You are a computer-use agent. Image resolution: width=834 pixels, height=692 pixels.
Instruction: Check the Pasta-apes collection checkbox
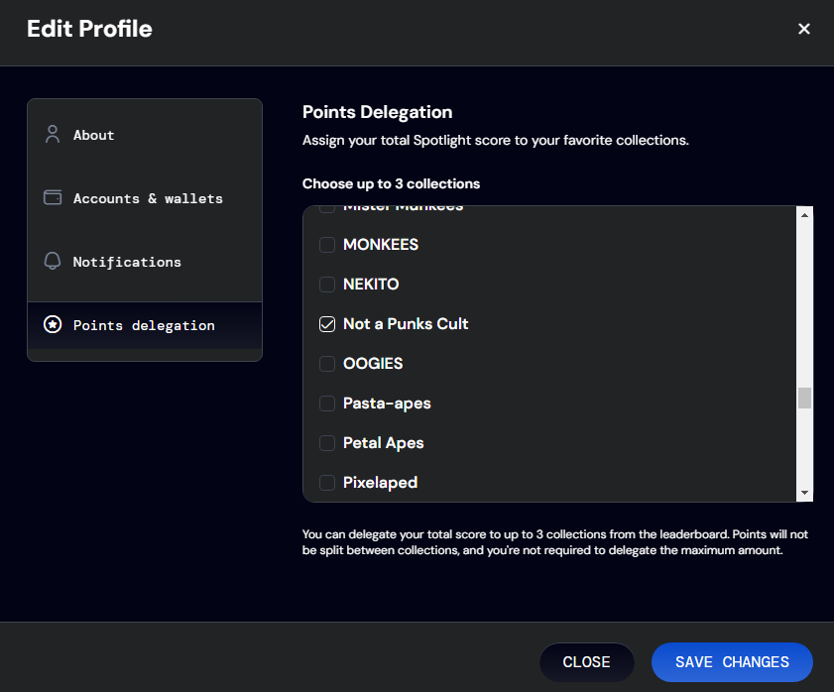[326, 404]
